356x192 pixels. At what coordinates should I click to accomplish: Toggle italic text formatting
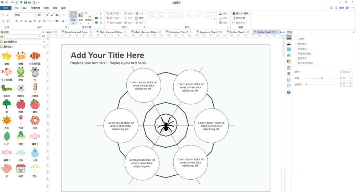point(21,21)
